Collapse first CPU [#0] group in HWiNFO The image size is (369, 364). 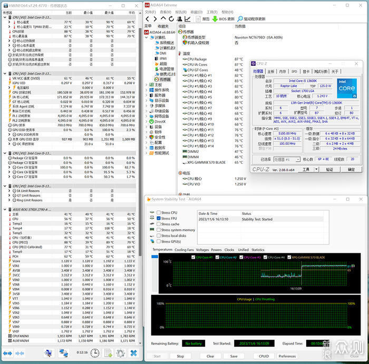tap(5, 17)
